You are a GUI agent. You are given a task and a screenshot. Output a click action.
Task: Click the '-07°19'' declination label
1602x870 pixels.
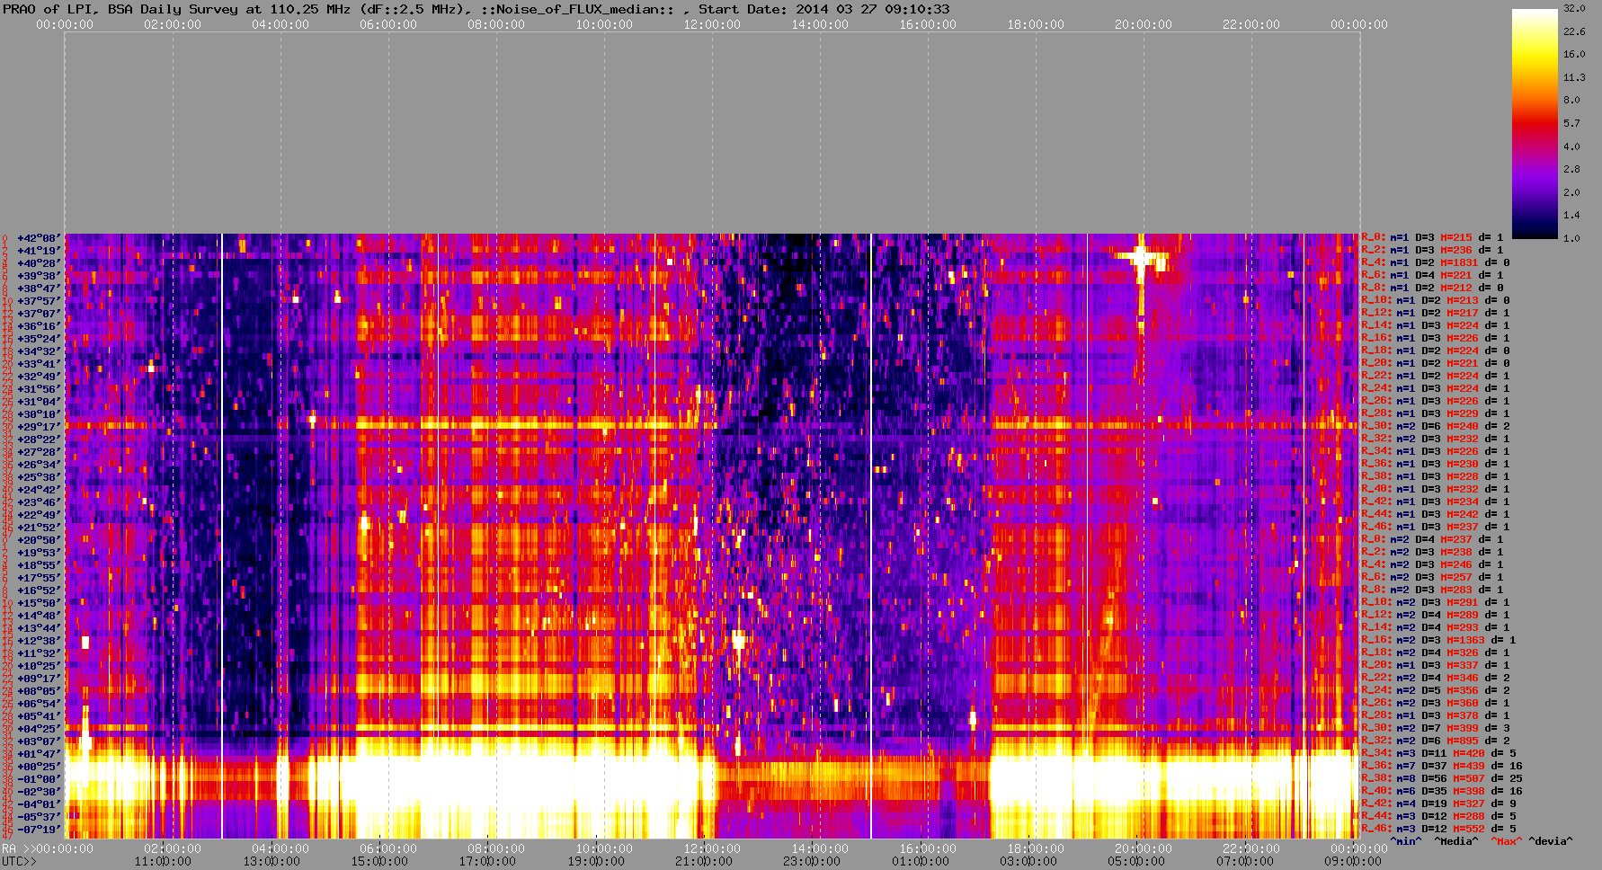tap(39, 830)
